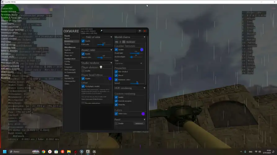Click the volume icon in system tray

[x=260, y=152]
